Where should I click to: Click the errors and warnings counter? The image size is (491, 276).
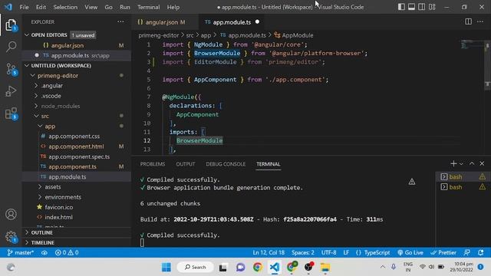coord(67,252)
